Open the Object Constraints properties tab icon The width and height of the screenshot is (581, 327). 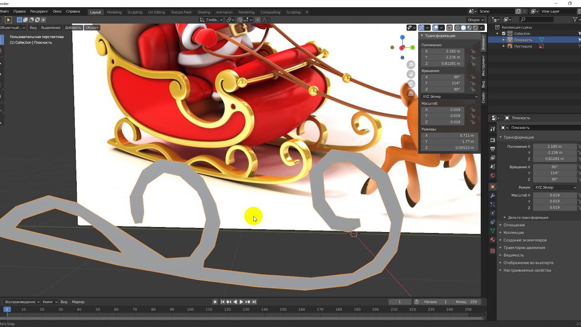click(x=492, y=222)
